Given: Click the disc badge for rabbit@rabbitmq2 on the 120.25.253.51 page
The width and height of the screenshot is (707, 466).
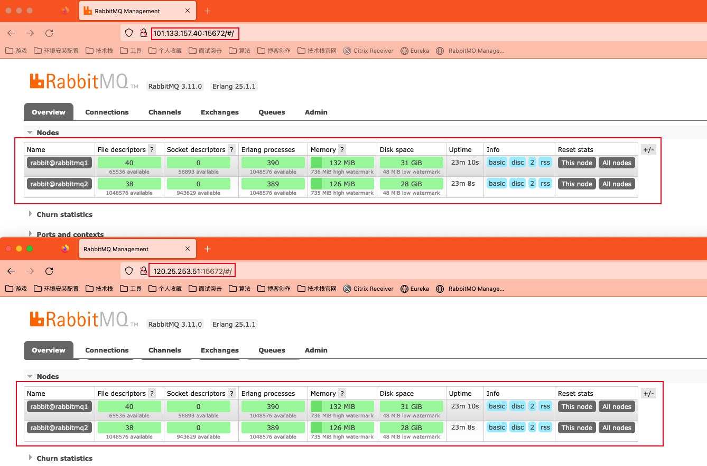Looking at the screenshot, I should pyautogui.click(x=518, y=427).
